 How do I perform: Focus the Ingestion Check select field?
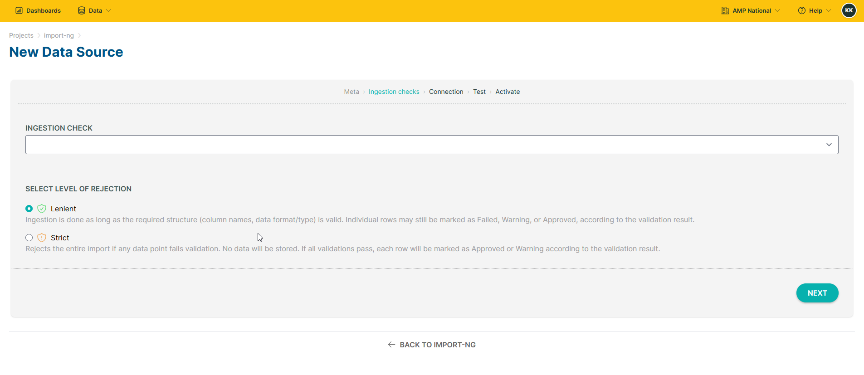click(x=432, y=145)
